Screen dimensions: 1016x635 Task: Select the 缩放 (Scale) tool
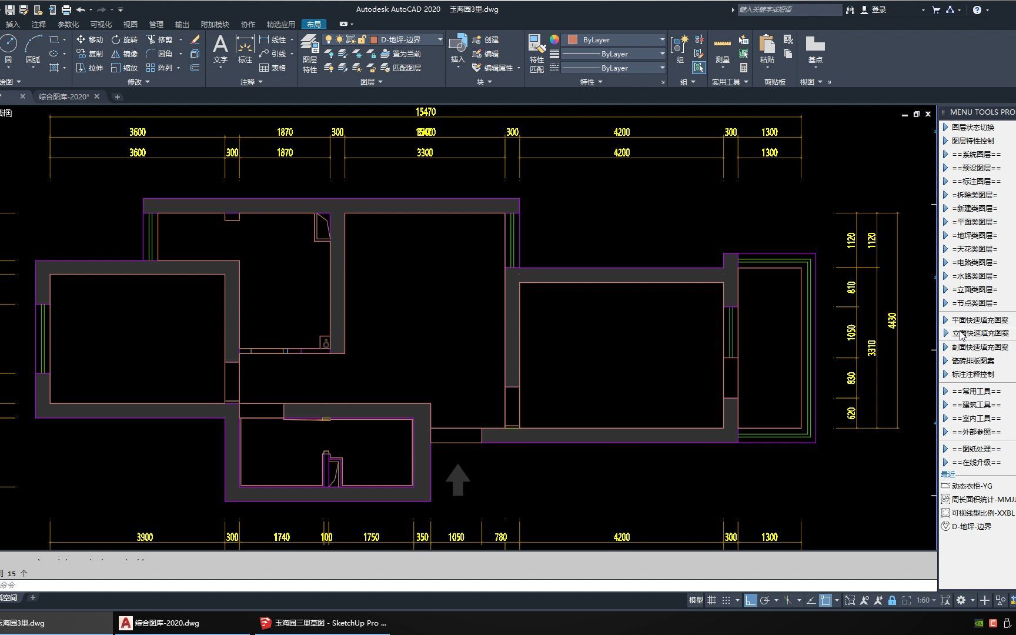[x=124, y=68]
